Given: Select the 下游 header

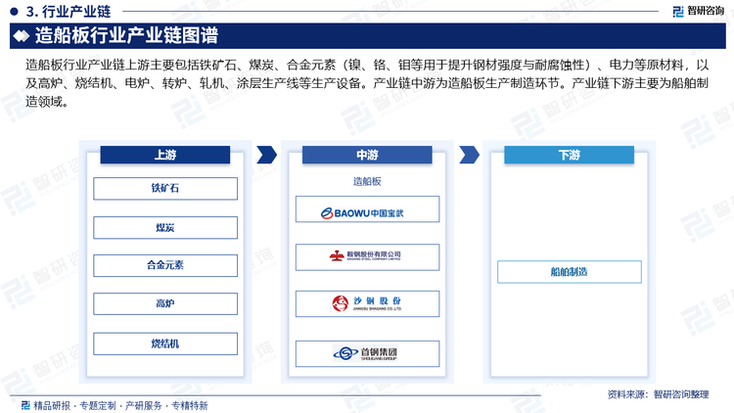Looking at the screenshot, I should coord(570,155).
